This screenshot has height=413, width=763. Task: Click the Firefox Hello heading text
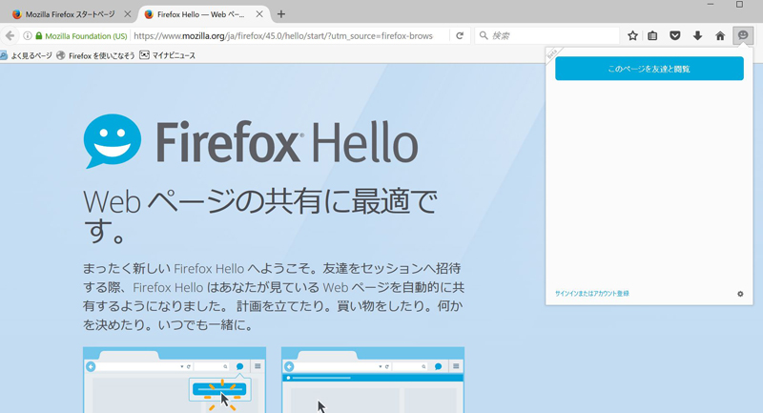pyautogui.click(x=287, y=141)
